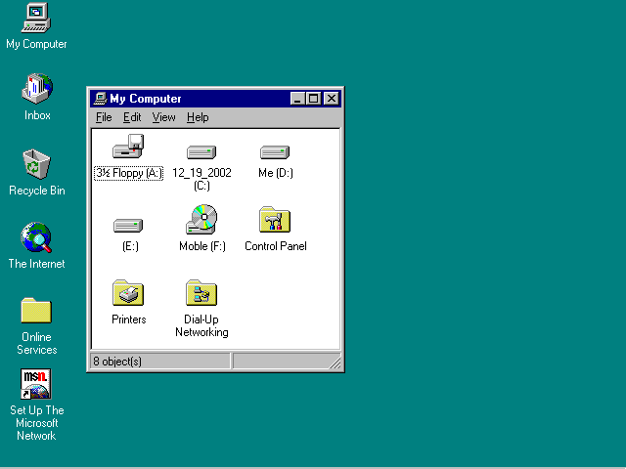Image resolution: width=626 pixels, height=469 pixels.
Task: Open the File menu
Action: coord(104,117)
